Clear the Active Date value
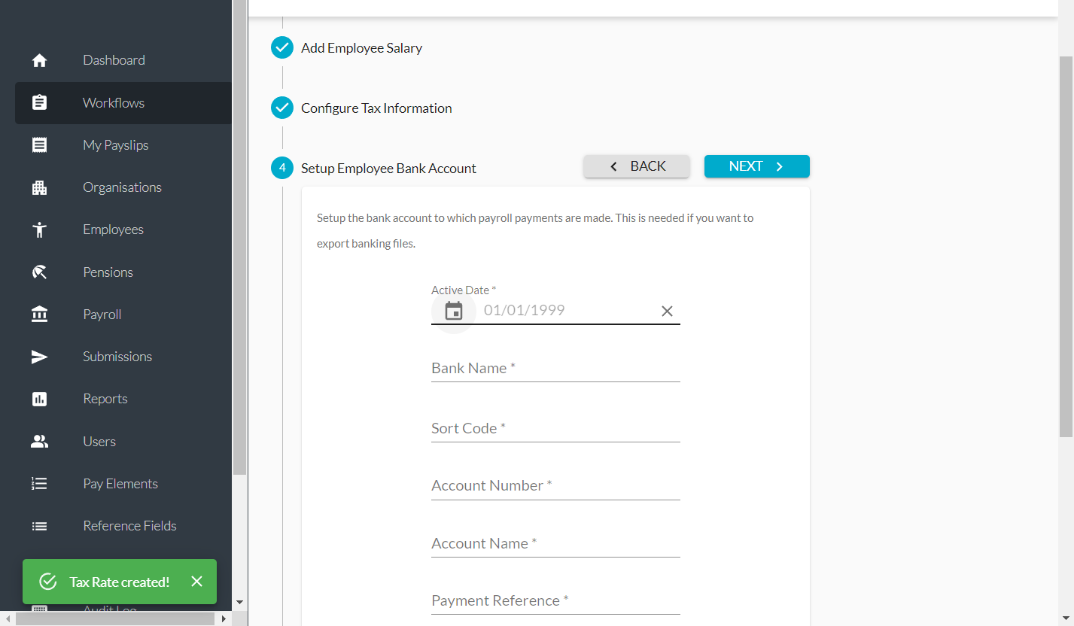 [x=667, y=311]
